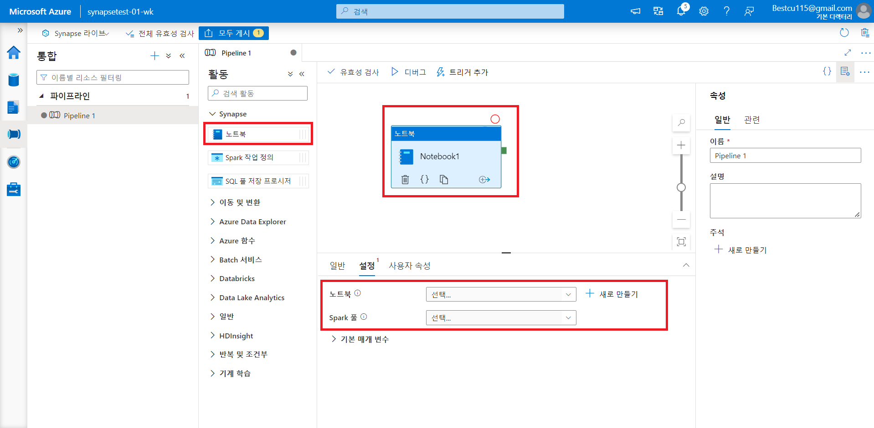The height and width of the screenshot is (428, 874).
Task: Delete the Notebook1 activity via trash icon
Action: click(405, 180)
